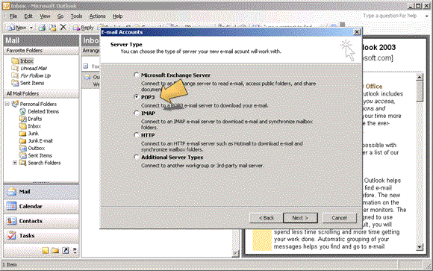
Task: Choose Additional Server Types option
Action: tap(137, 157)
